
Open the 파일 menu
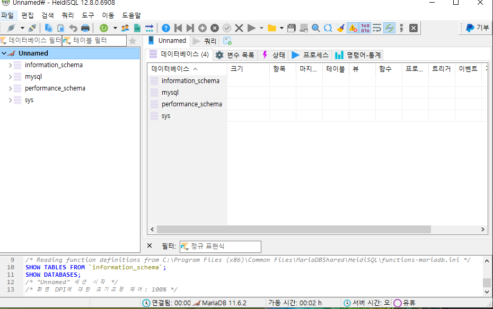coord(7,15)
